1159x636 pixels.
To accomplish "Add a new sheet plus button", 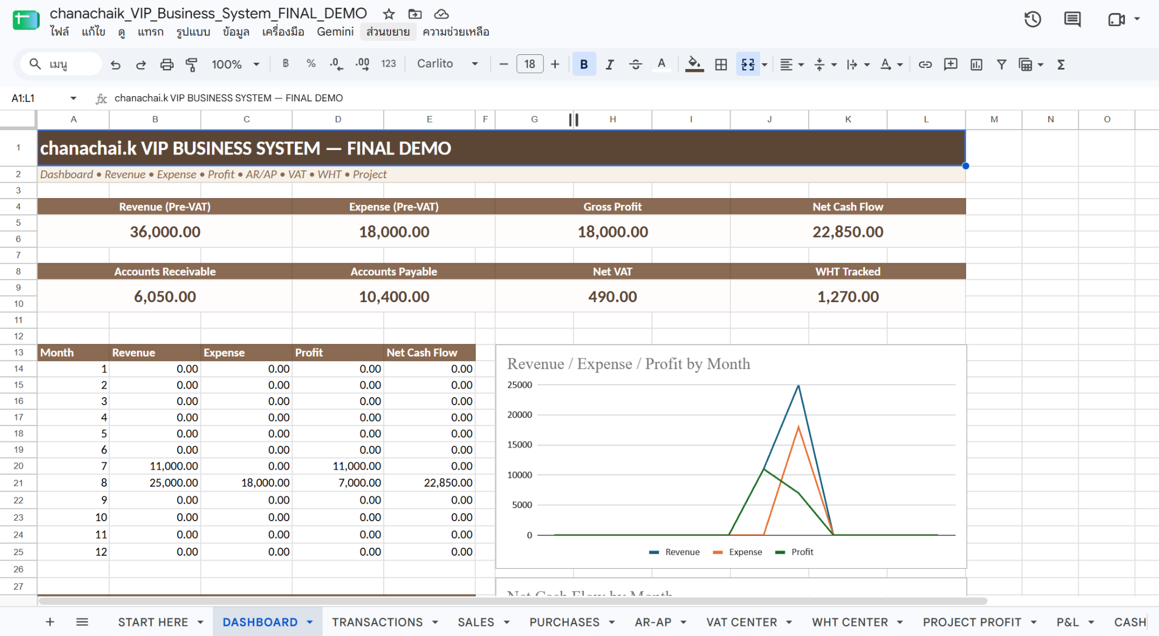I will click(50, 622).
